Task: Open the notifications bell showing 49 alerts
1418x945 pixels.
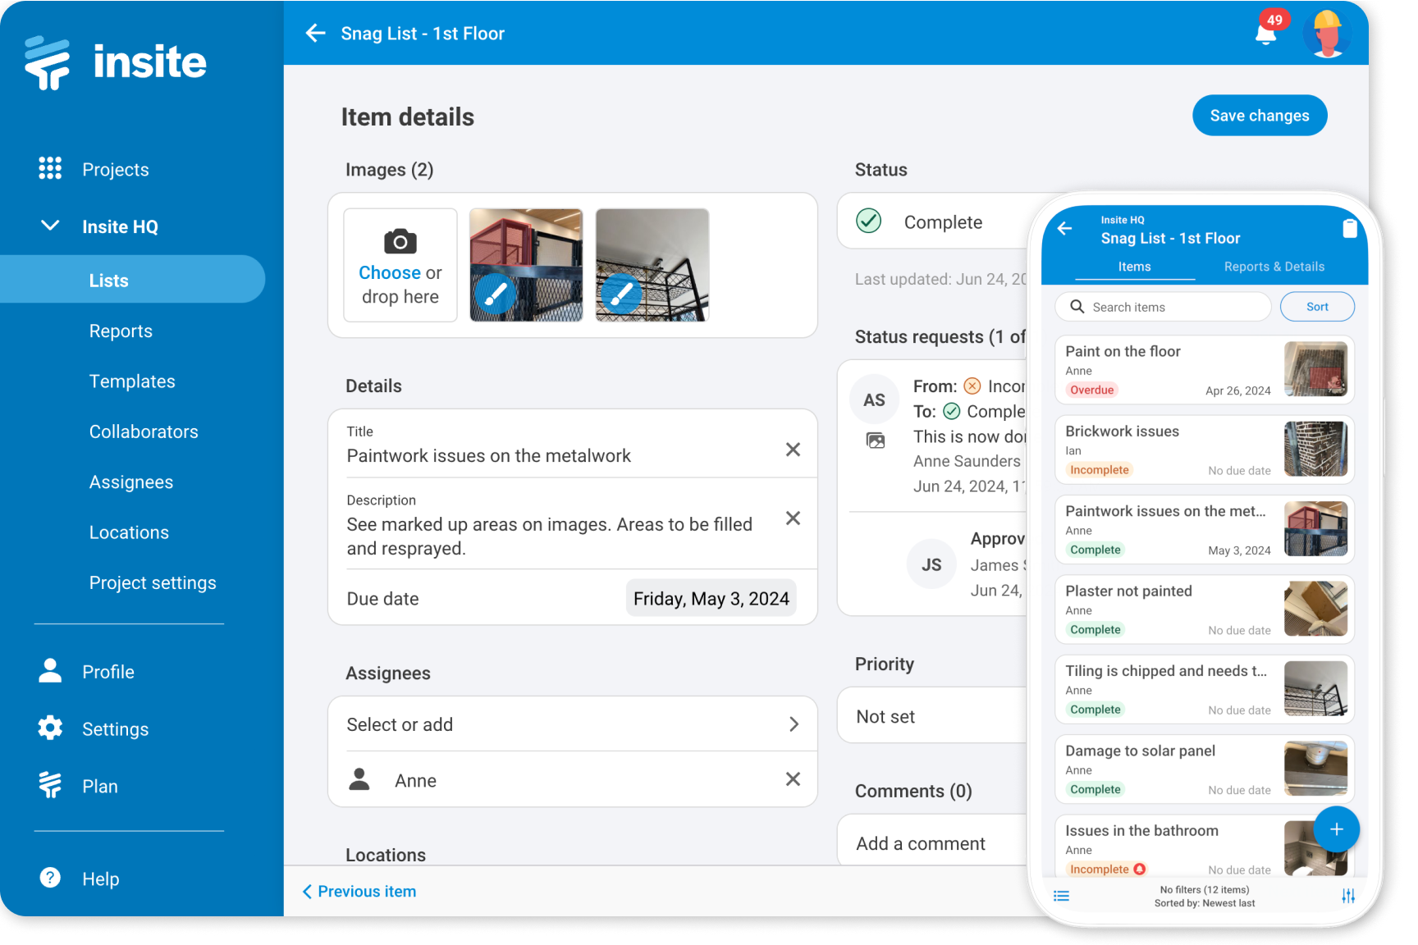Action: (x=1265, y=34)
